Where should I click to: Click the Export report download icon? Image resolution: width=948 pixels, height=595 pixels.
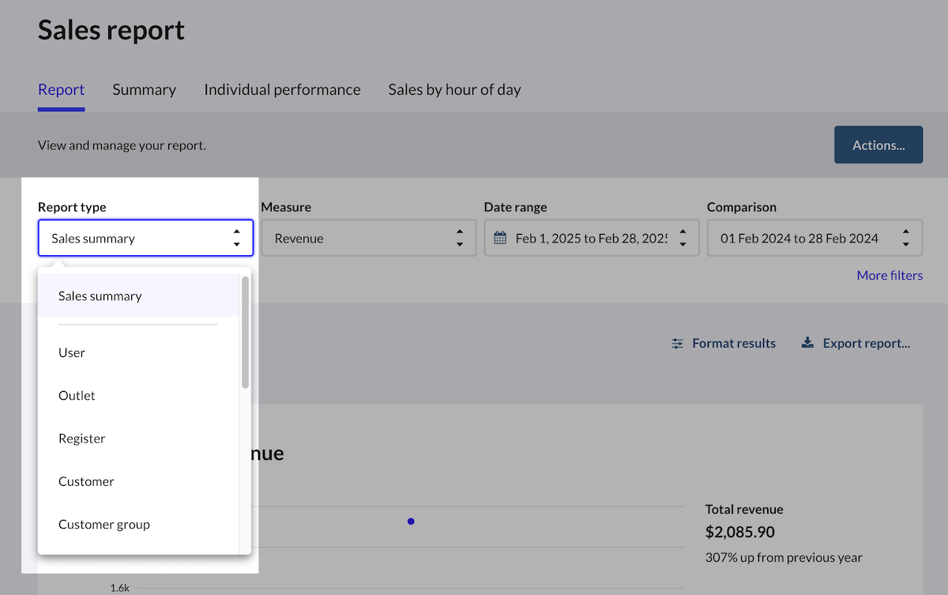[x=807, y=344]
